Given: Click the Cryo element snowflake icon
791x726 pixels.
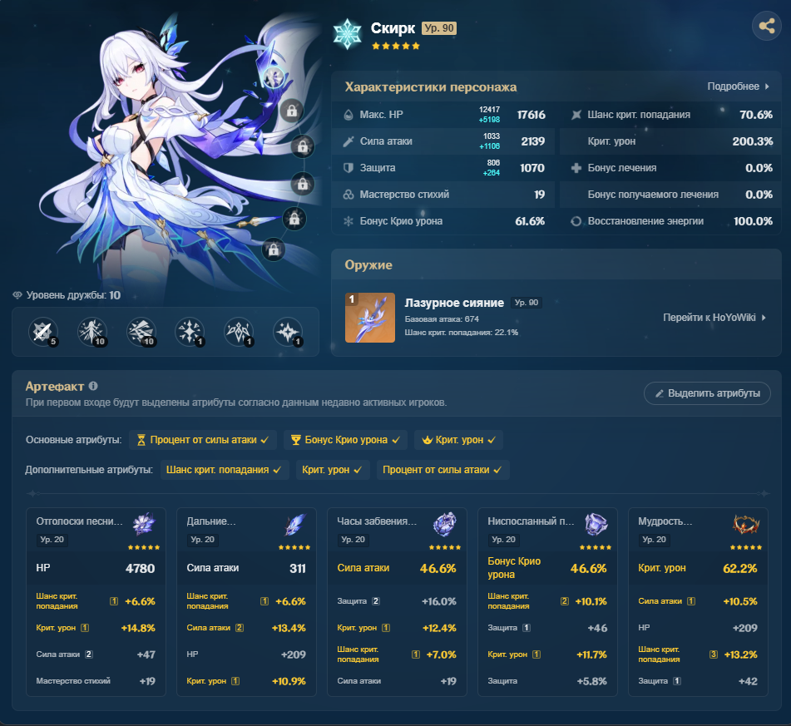Looking at the screenshot, I should tap(348, 34).
